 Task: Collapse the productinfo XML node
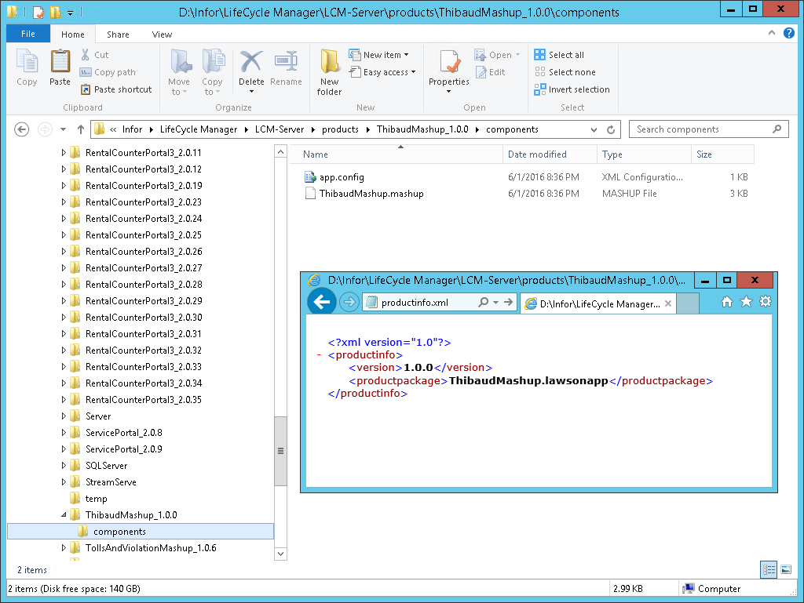[x=320, y=355]
